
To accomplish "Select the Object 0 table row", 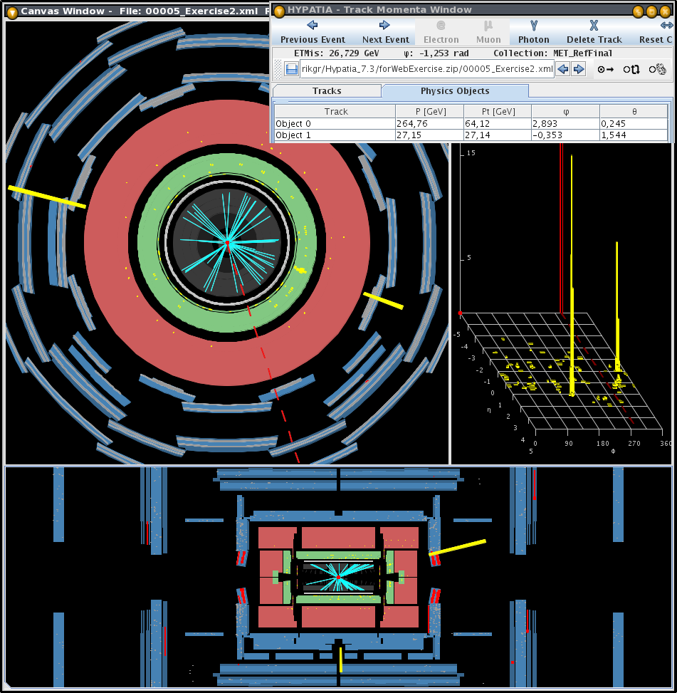I will click(x=335, y=123).
